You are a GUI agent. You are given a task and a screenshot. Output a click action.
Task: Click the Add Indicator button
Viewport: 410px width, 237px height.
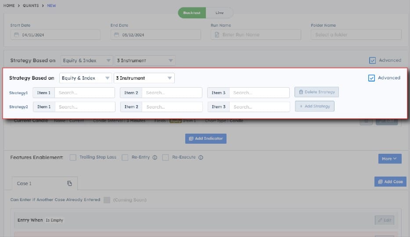click(205, 138)
